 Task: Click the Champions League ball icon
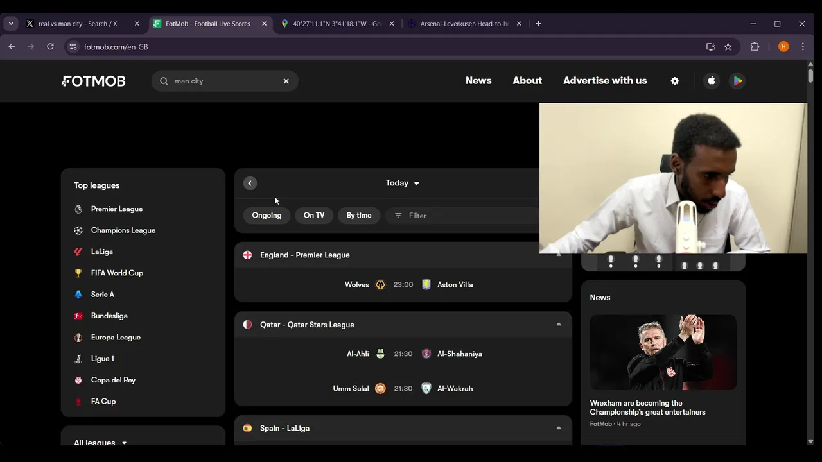coord(78,230)
